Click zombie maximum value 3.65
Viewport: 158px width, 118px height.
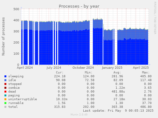[148, 88]
